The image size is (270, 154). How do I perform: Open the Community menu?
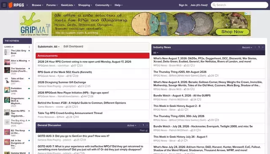103,5
